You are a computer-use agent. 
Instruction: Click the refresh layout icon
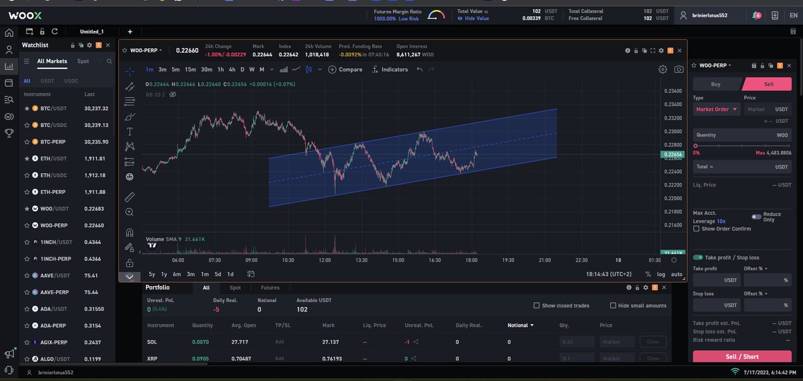point(54,31)
